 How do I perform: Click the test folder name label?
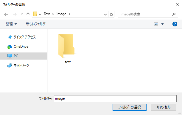click(x=68, y=62)
